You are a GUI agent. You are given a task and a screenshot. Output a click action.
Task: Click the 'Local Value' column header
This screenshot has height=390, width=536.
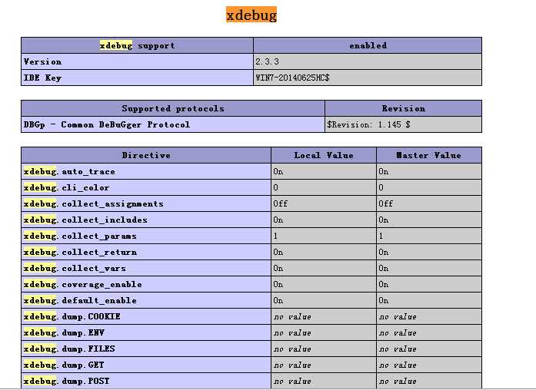(324, 155)
